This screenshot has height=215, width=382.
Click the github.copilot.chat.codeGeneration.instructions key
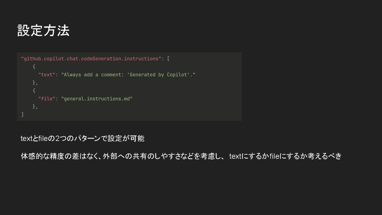[91, 59]
